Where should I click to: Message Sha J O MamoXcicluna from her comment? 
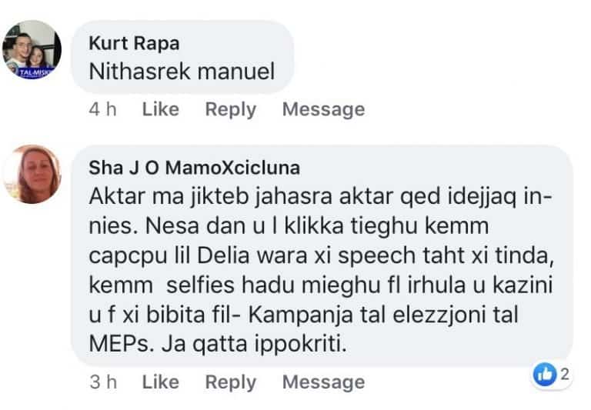[x=323, y=382]
